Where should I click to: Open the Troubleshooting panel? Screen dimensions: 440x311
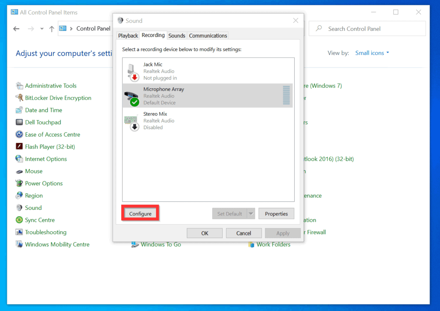[45, 232]
